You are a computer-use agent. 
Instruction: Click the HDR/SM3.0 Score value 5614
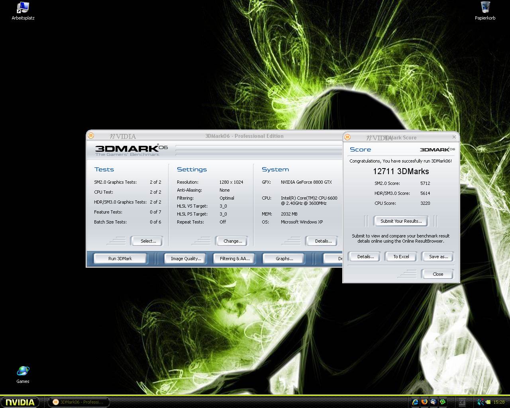point(425,193)
